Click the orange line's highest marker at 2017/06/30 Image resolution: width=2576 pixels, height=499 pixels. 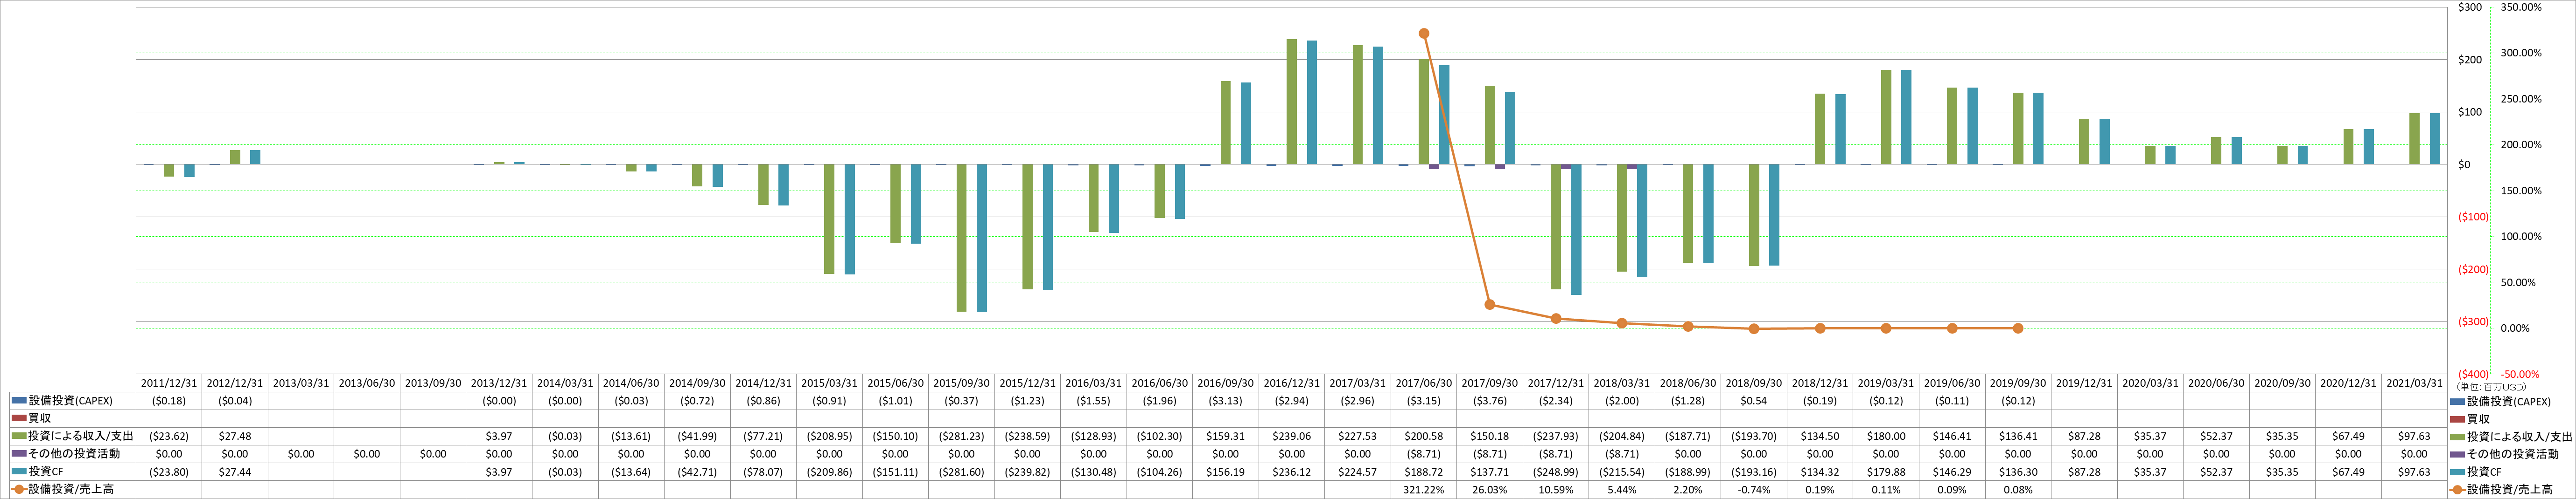[x=1424, y=34]
